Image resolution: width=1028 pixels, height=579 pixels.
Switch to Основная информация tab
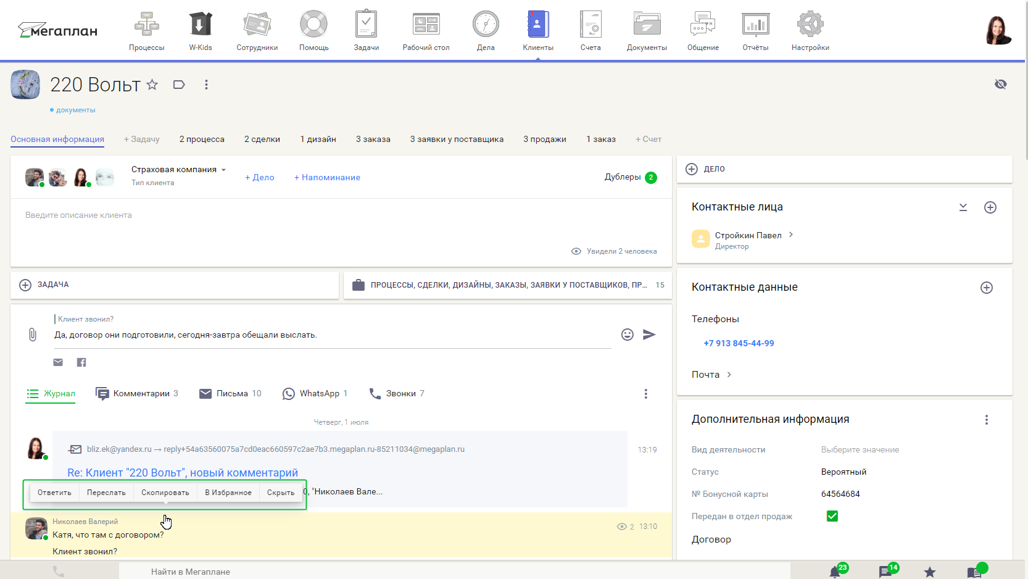57,140
